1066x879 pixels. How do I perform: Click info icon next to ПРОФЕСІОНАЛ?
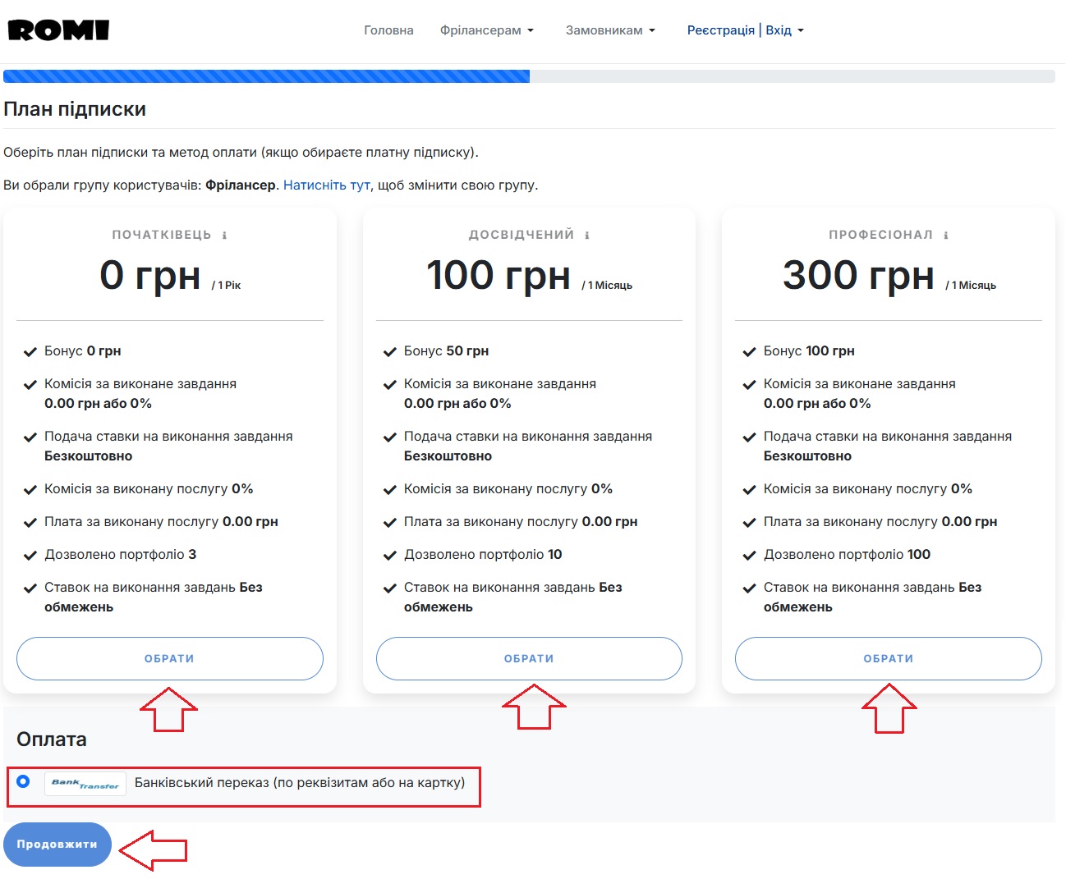pos(945,236)
